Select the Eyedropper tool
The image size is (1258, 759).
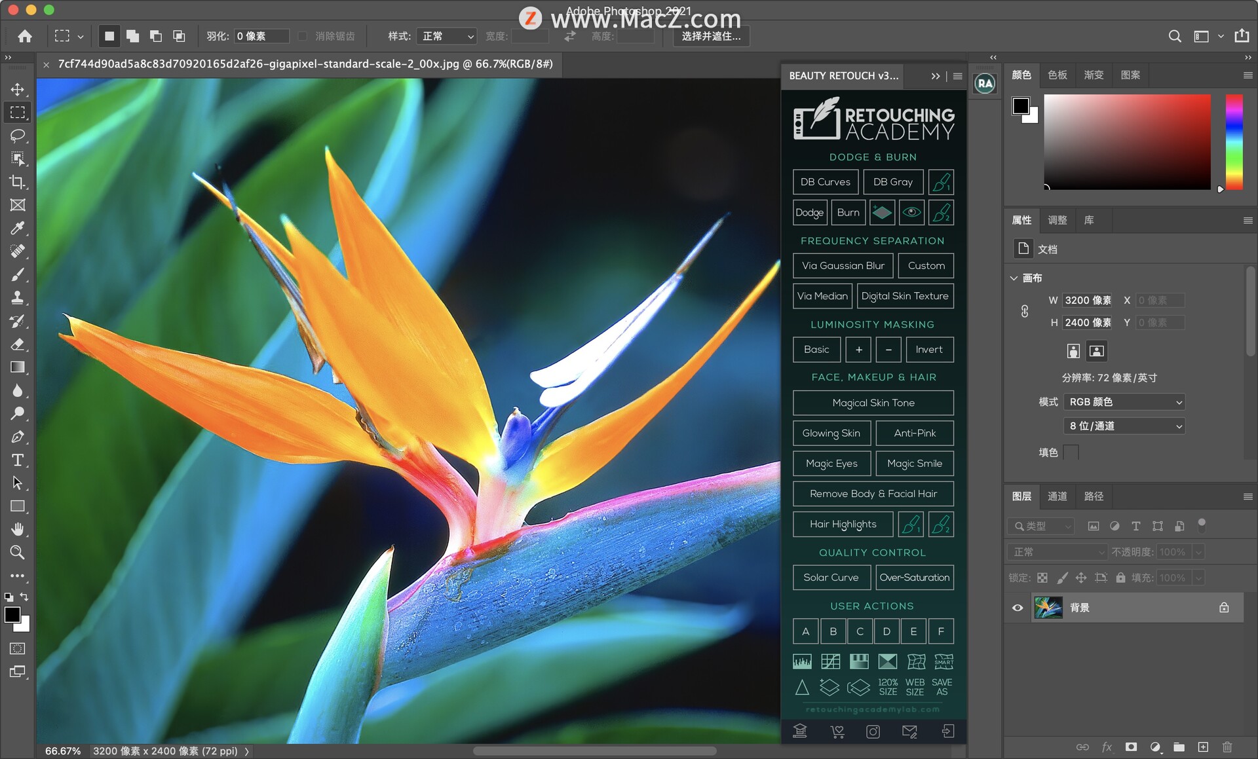(x=18, y=228)
